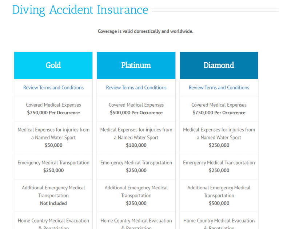291x229 pixels.
Task: Open Gold plan Review Terms and Conditions link
Action: point(53,87)
